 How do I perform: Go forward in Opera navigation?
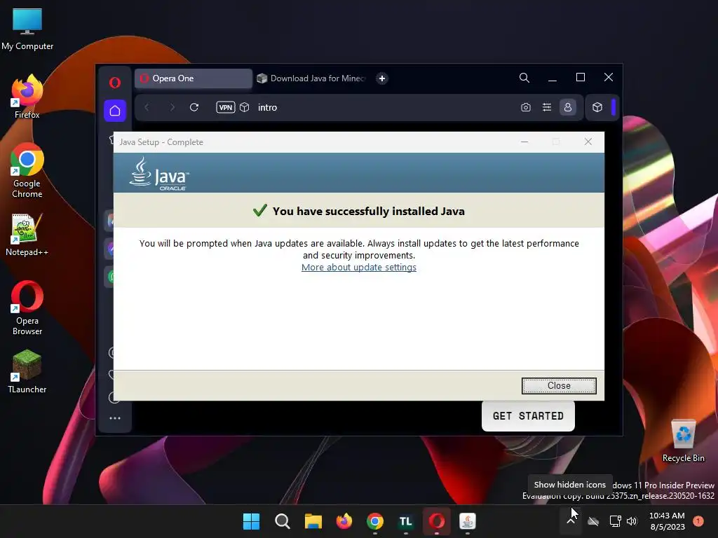(172, 107)
